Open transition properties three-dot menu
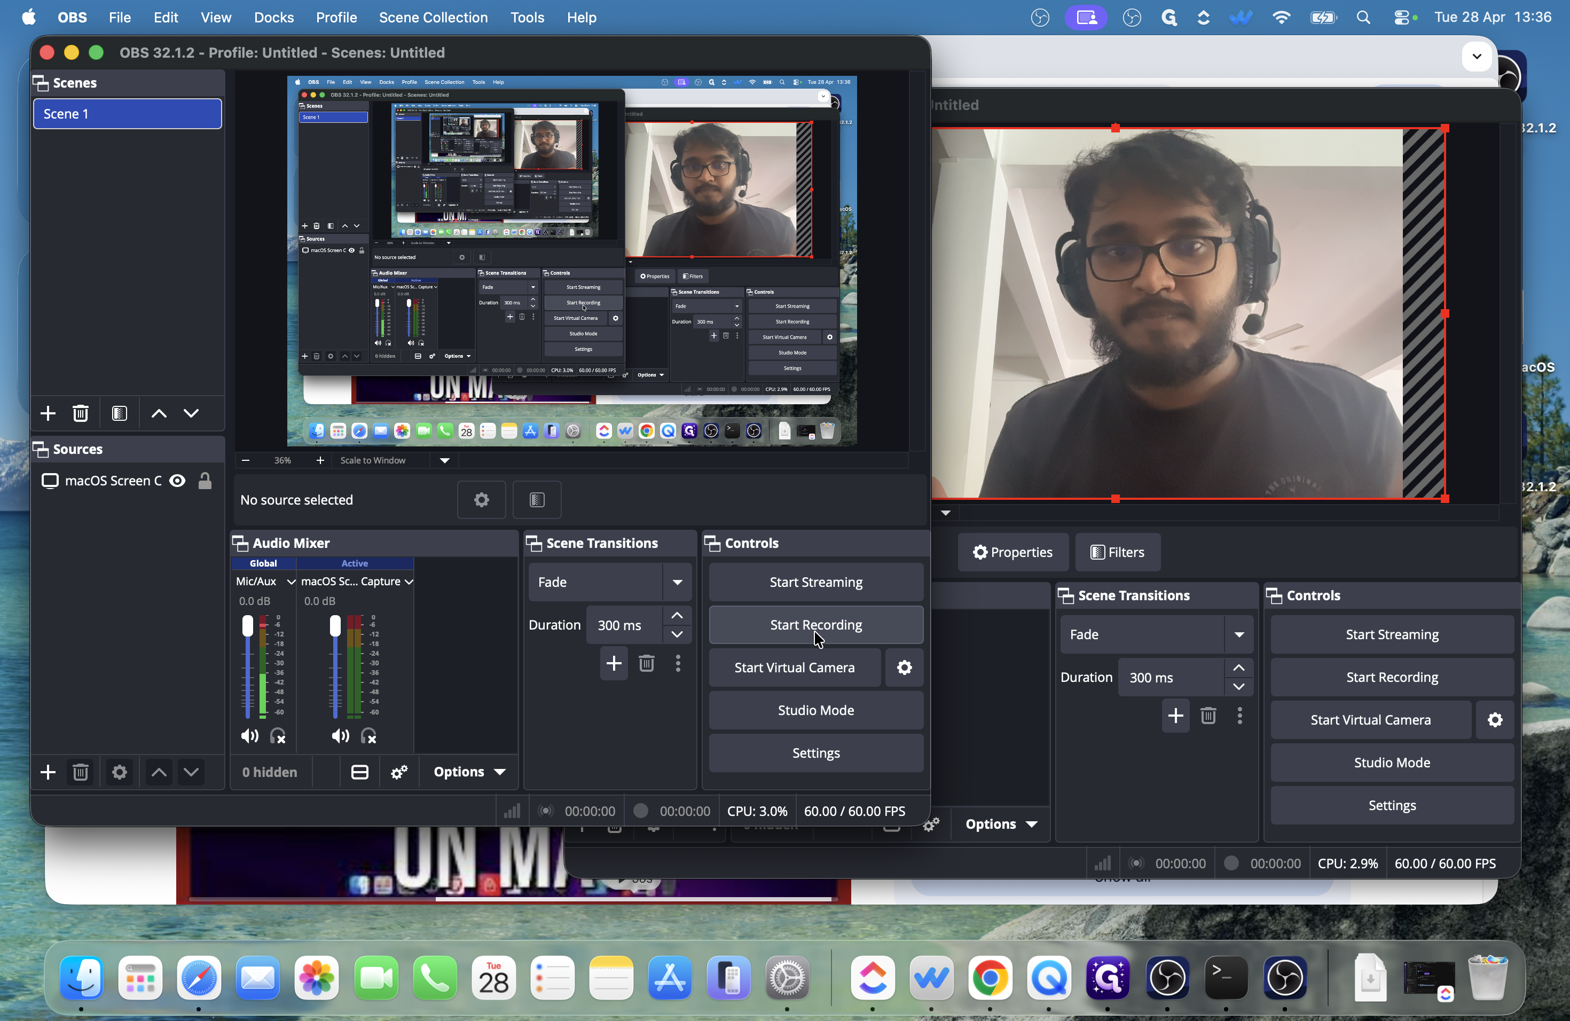Viewport: 1570px width, 1021px height. [678, 664]
